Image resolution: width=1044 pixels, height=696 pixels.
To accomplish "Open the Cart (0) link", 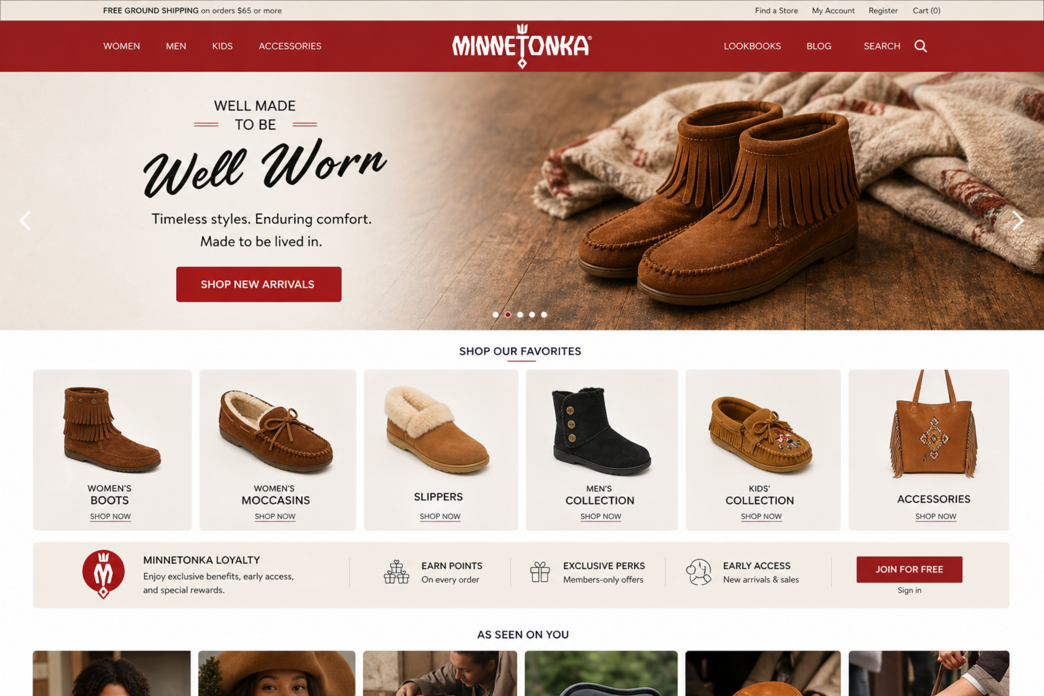I will coord(926,10).
